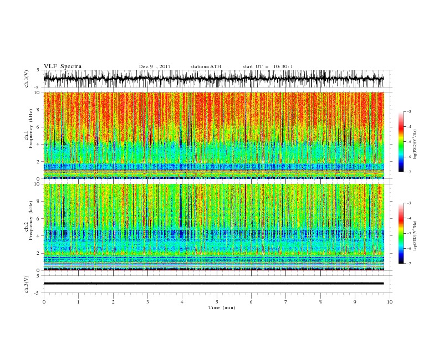Click the time axis tick label "5"
439x339 pixels.
tap(217, 302)
